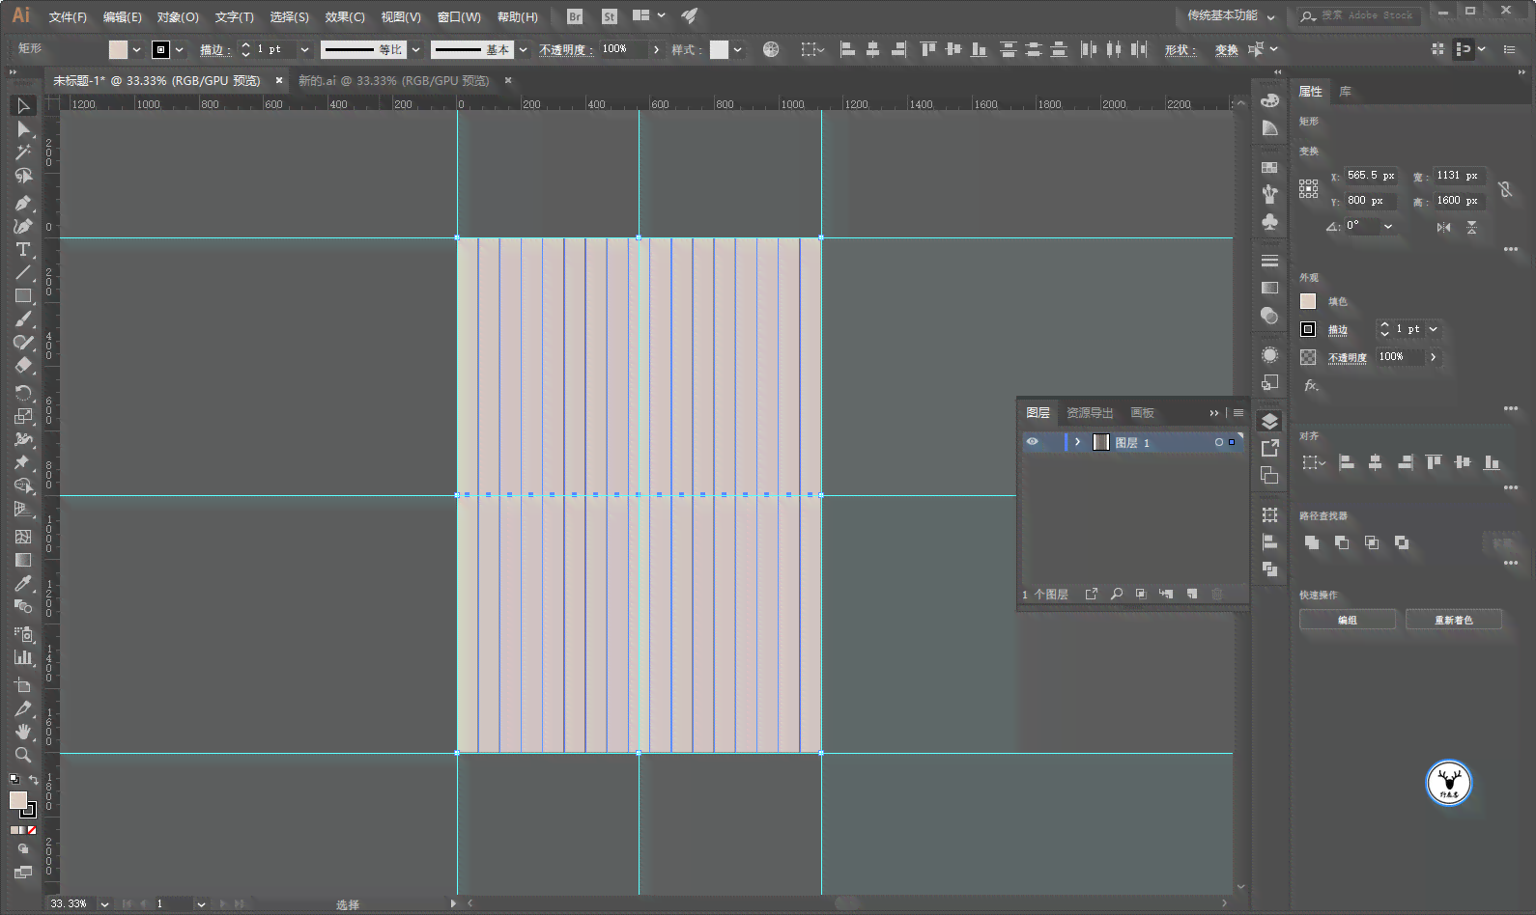
Task: Click fill color swatch in control bar
Action: (118, 49)
